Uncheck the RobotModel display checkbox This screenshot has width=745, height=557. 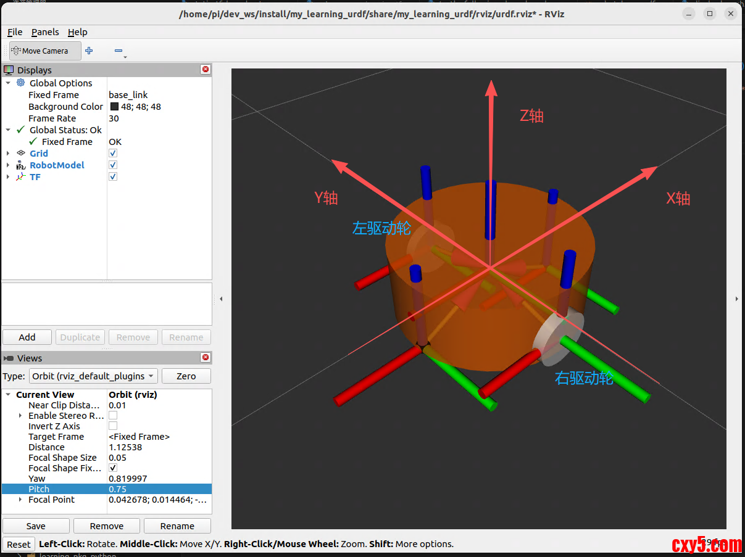point(113,165)
